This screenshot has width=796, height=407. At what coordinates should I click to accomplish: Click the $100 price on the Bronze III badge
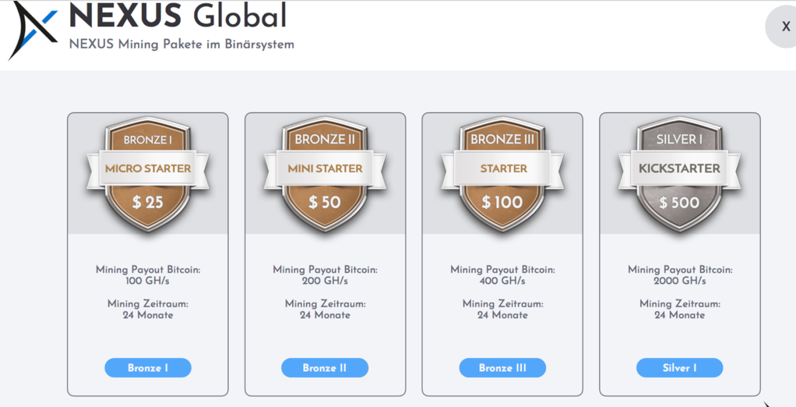pyautogui.click(x=503, y=202)
